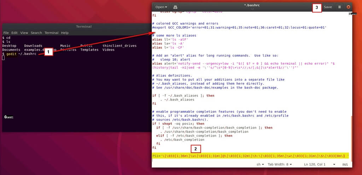This screenshot has width=362, height=175.
Task: Open the gedit hamburger menu
Action: click(x=339, y=7)
